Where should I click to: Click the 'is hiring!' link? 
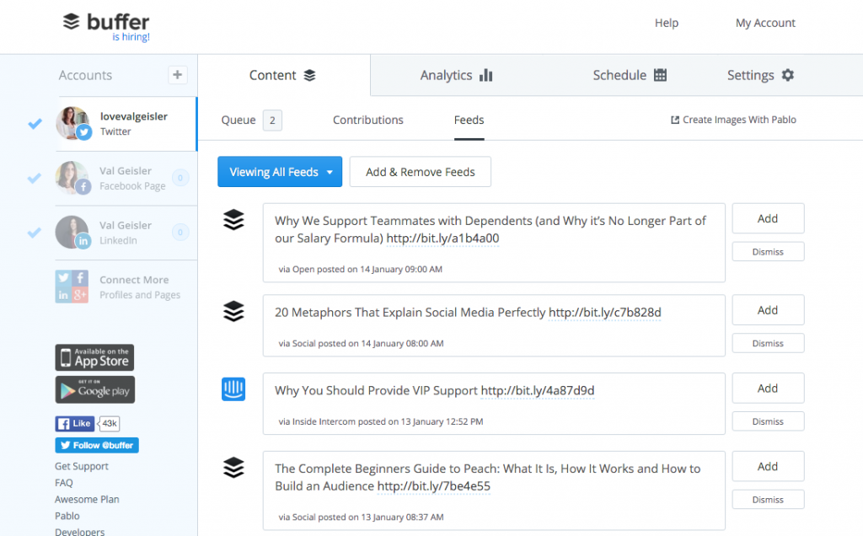click(x=131, y=37)
